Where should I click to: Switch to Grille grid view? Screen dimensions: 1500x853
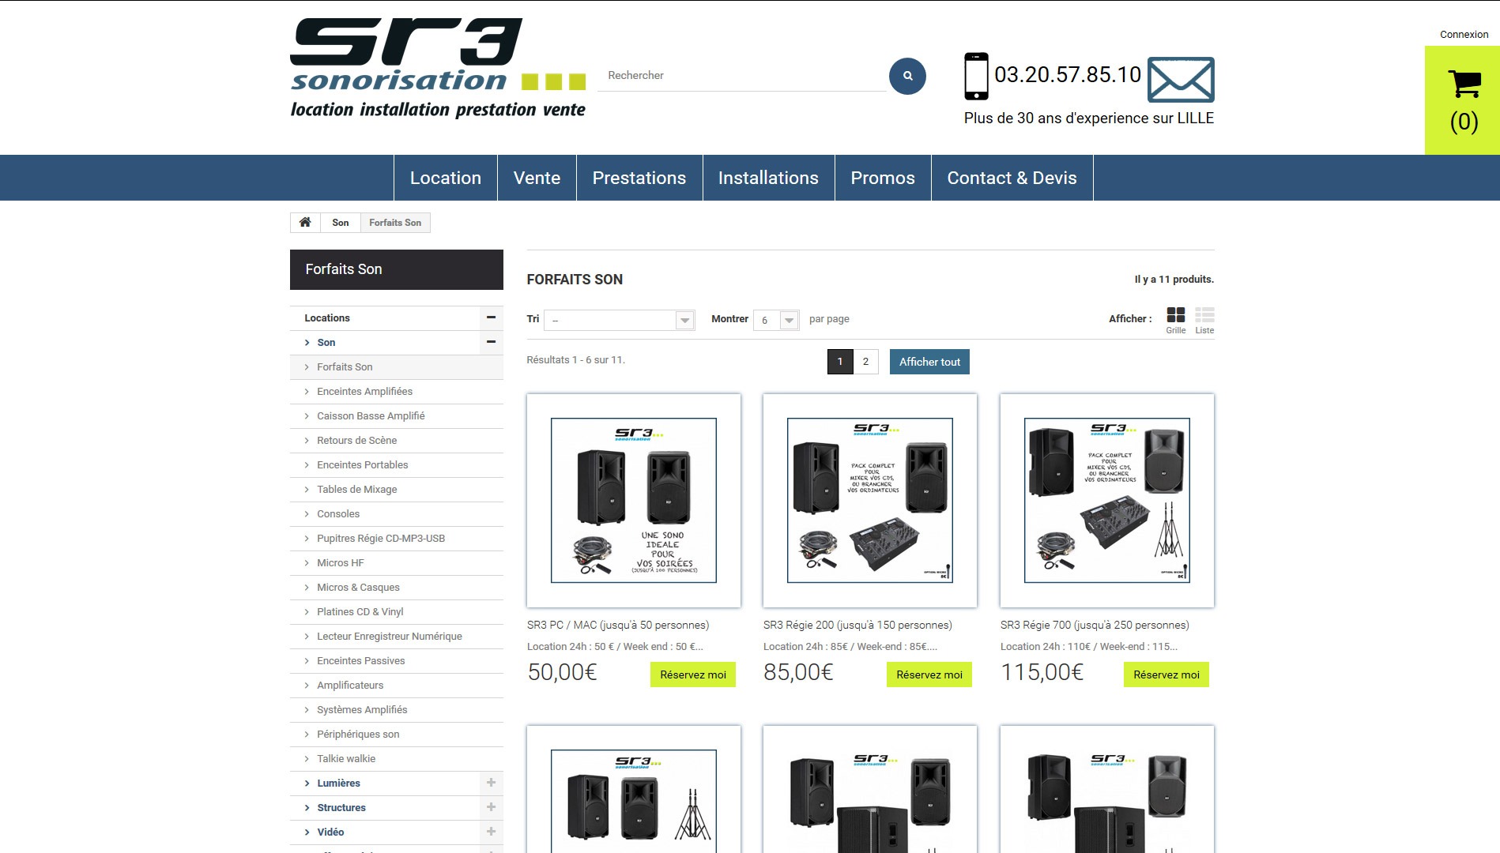tap(1175, 320)
